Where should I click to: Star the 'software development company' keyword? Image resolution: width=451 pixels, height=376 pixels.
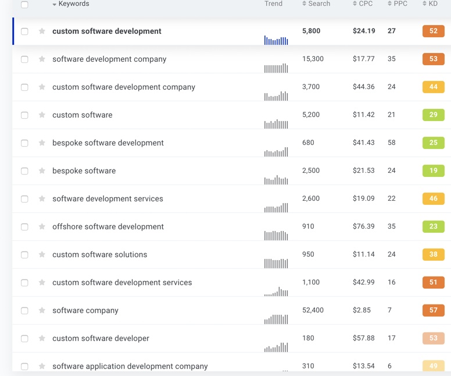[42, 59]
